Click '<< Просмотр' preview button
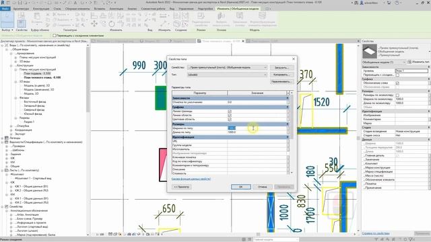The height and width of the screenshot is (242, 431). (x=181, y=187)
